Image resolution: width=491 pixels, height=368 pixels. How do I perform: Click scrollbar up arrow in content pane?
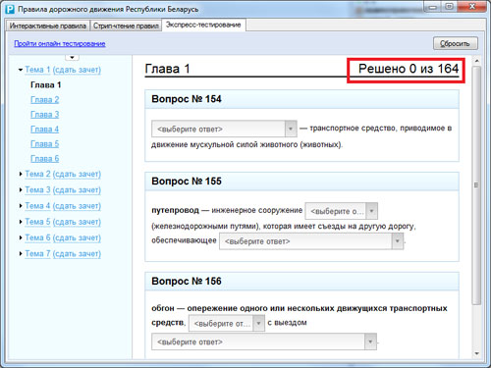(476, 61)
